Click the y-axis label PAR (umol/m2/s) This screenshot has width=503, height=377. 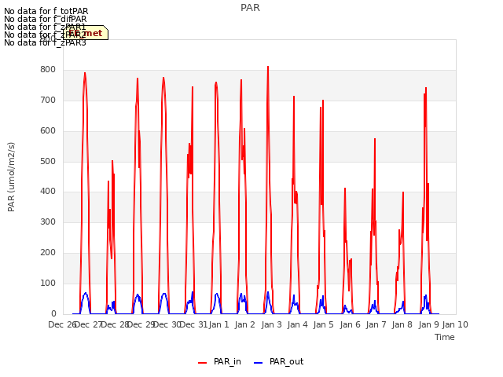point(11,177)
